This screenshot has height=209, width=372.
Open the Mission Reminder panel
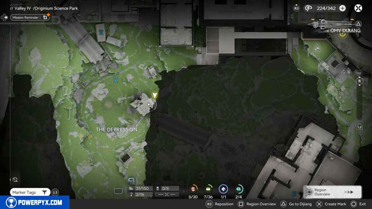[x=29, y=17]
